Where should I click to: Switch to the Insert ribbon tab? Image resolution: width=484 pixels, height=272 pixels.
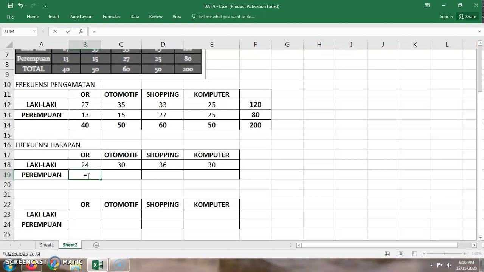click(54, 17)
